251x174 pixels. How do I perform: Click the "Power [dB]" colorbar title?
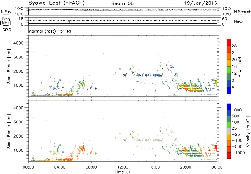240,66
